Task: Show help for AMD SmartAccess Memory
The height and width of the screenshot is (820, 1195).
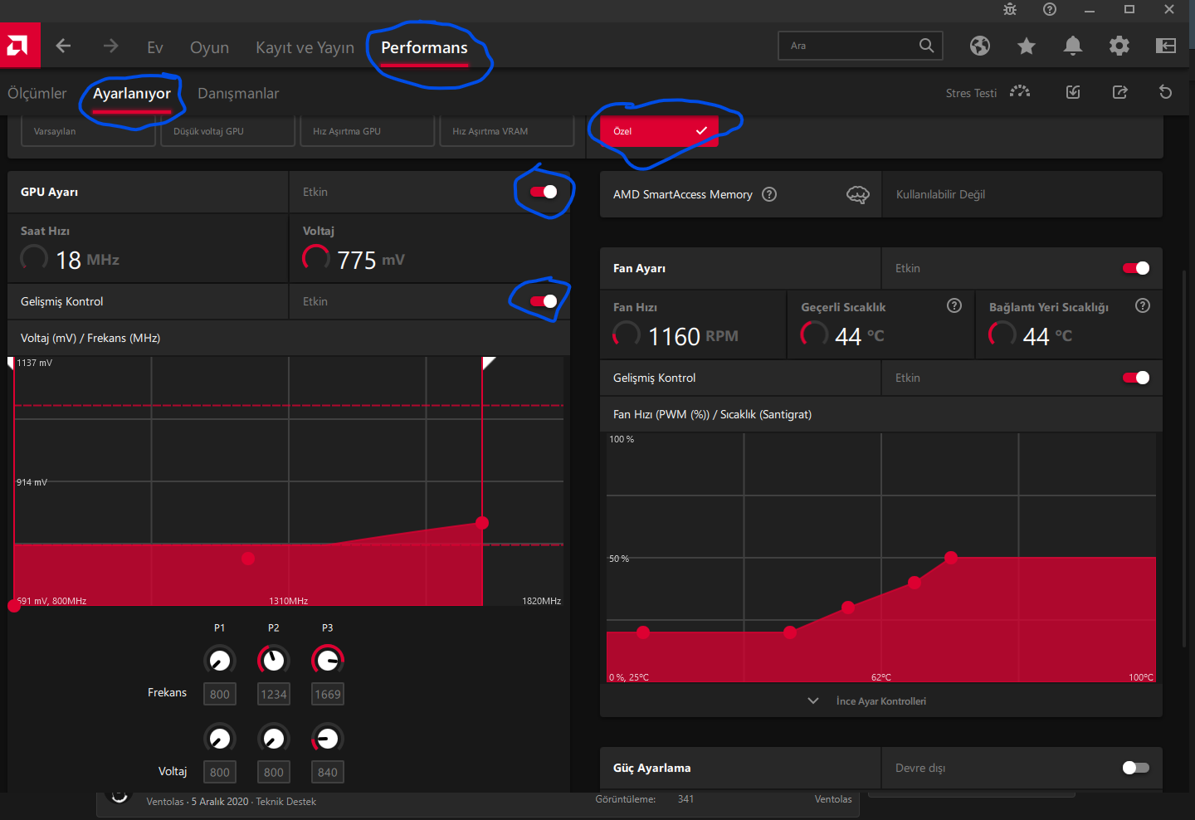Action: 769,194
